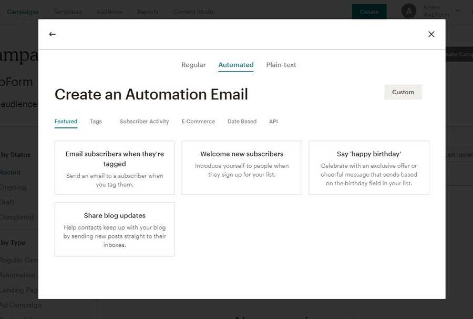The height and width of the screenshot is (319, 473).
Task: Select the API automation category
Action: pos(273,122)
